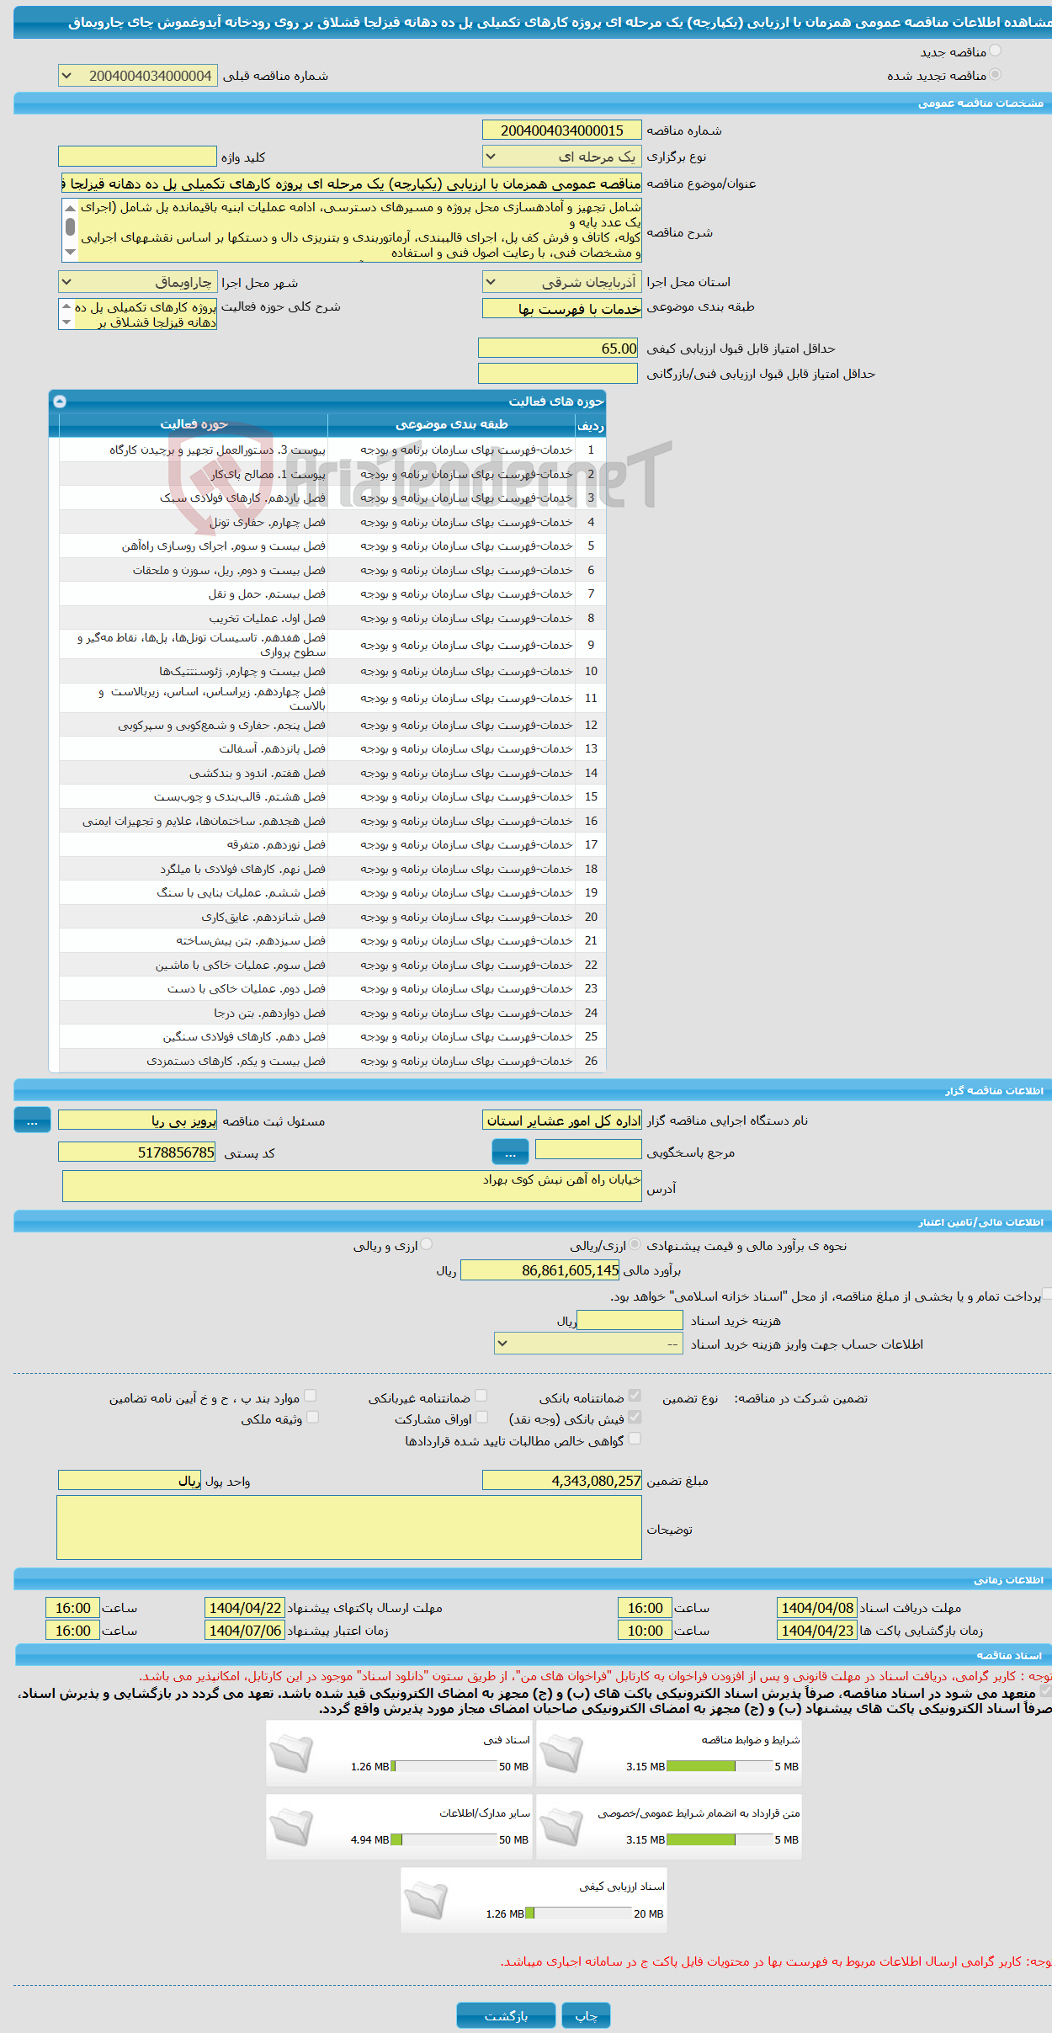
Task: Select the مناقصه جدید radio button
Action: point(996,51)
